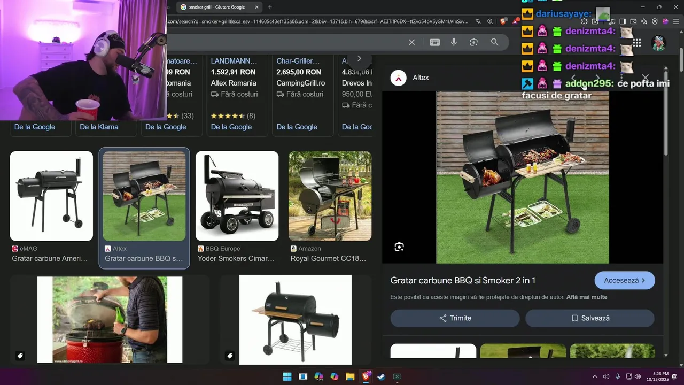Click the magnifier search submit icon
The image size is (684, 385).
pos(495,42)
